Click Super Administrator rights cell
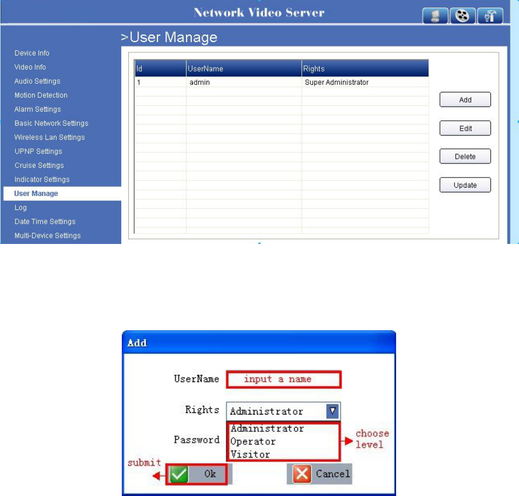The image size is (519, 496). (x=365, y=82)
